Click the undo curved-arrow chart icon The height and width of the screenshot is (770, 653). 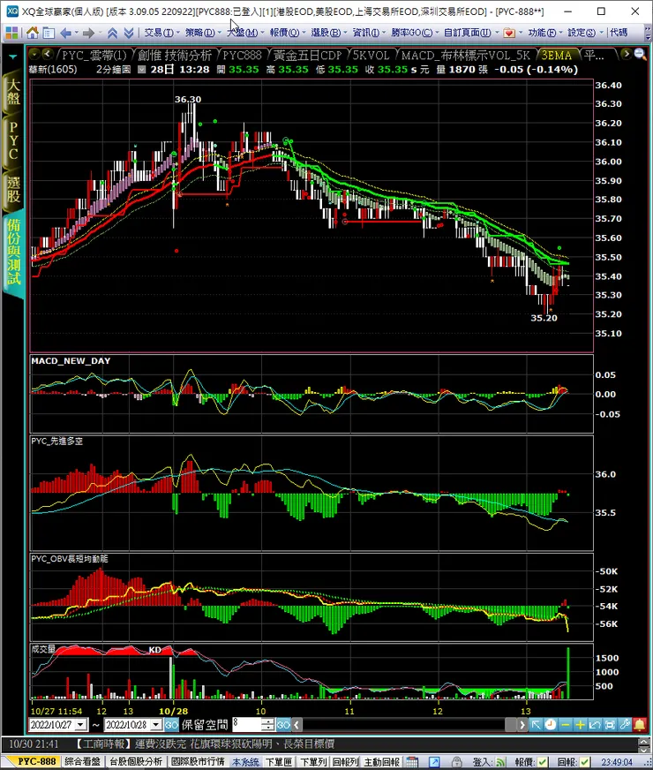pyautogui.click(x=595, y=724)
